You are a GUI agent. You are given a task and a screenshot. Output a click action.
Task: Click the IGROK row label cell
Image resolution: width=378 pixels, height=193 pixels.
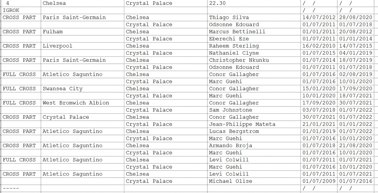tap(21, 10)
